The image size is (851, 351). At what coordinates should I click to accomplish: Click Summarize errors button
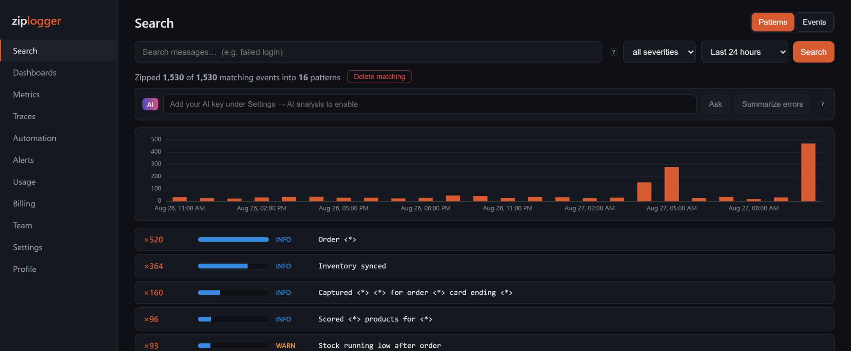pyautogui.click(x=772, y=104)
